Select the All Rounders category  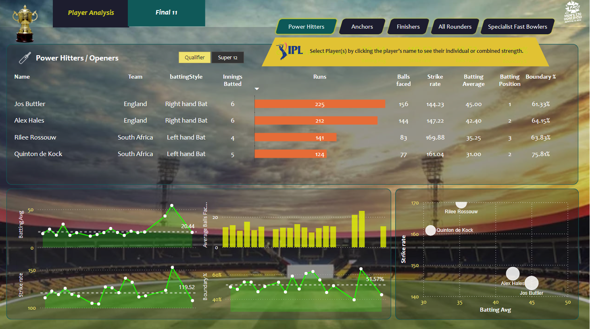[455, 27]
